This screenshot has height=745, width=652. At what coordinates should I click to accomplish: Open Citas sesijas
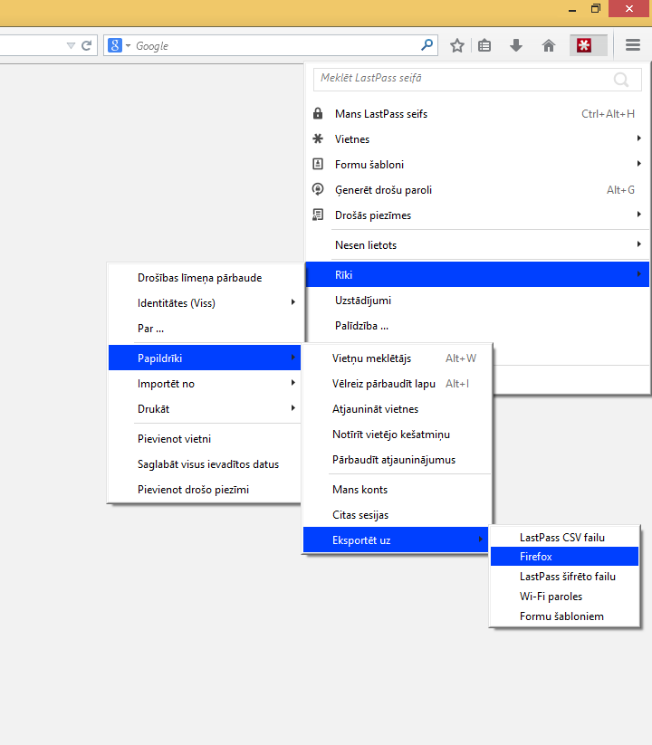point(397,514)
